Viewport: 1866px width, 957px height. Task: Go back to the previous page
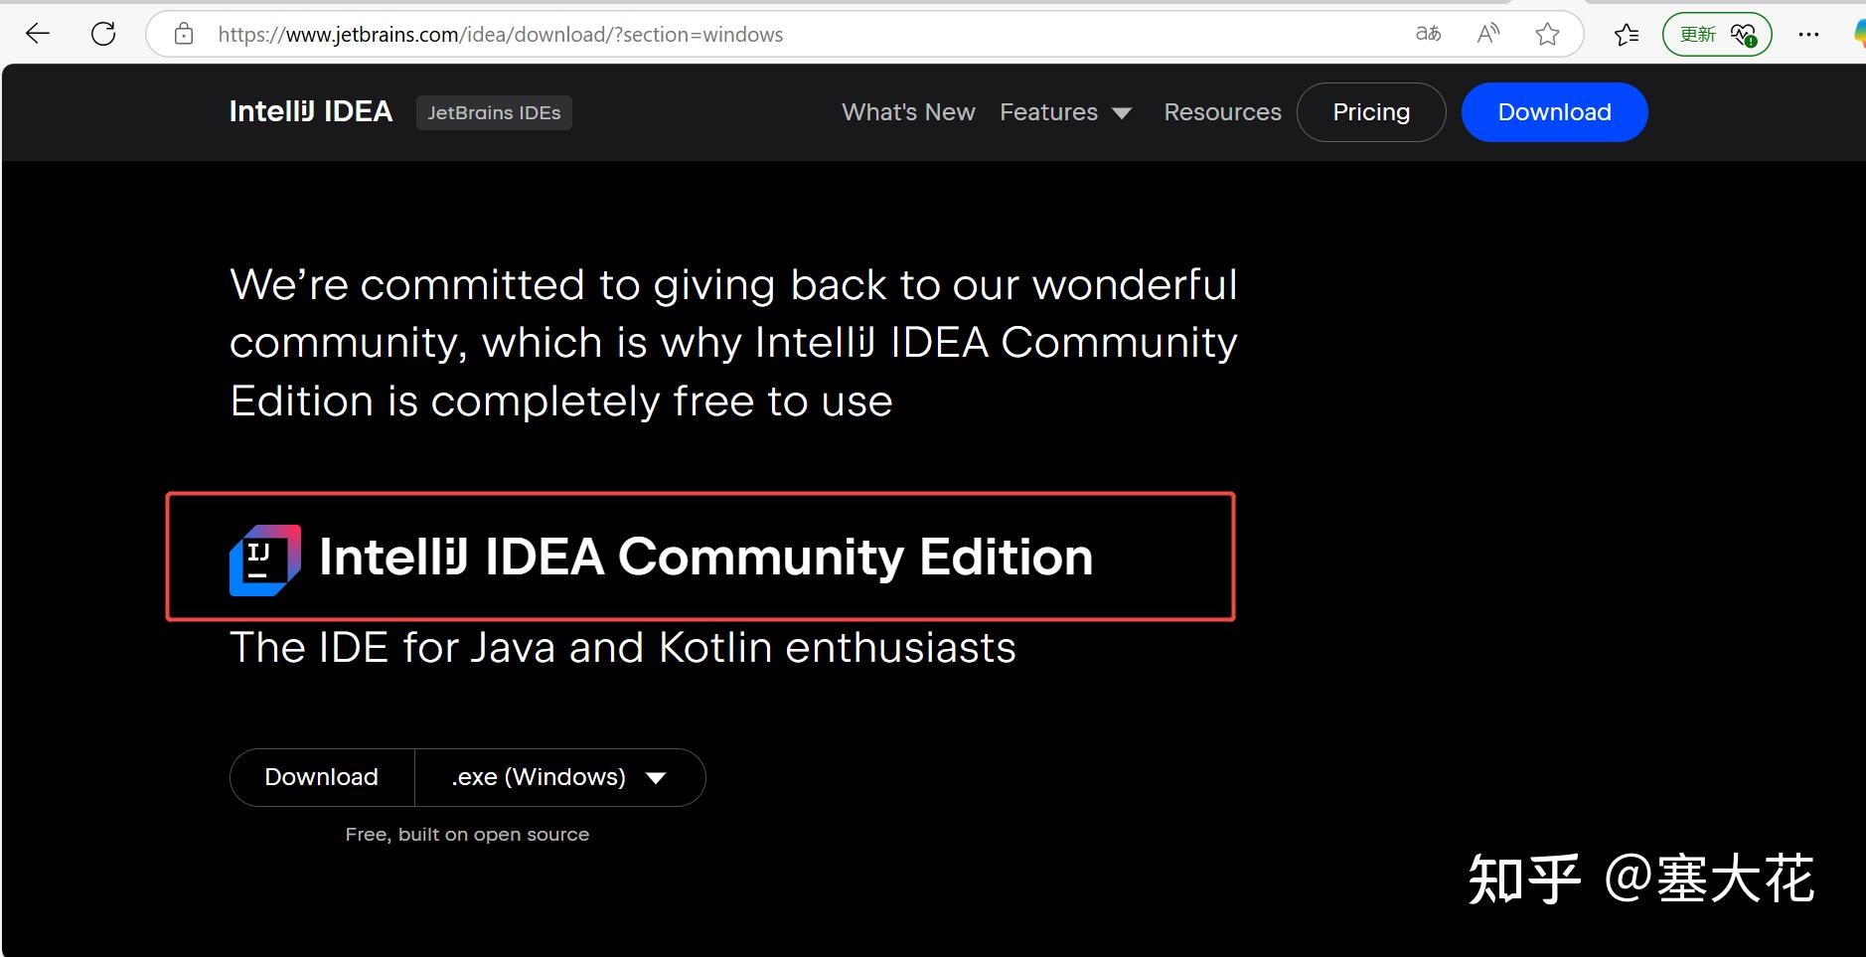click(x=38, y=35)
